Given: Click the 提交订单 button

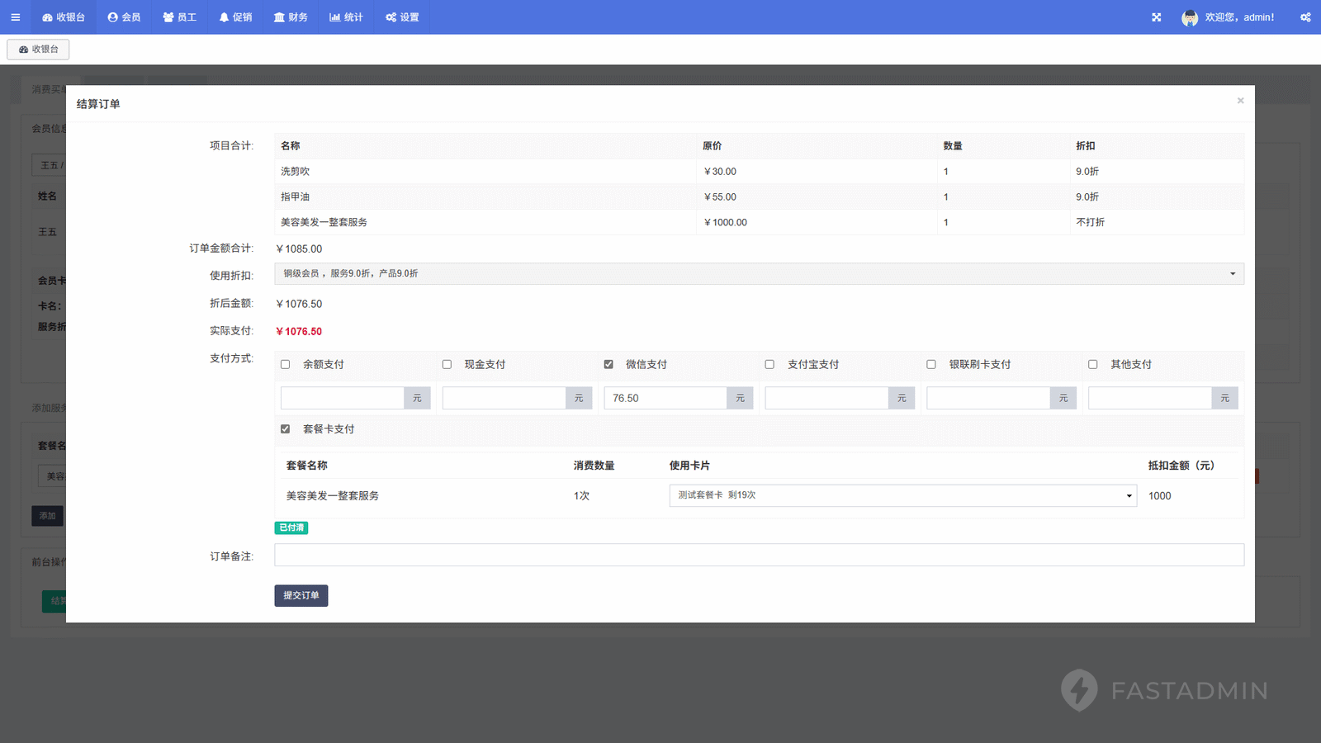Looking at the screenshot, I should pos(301,595).
